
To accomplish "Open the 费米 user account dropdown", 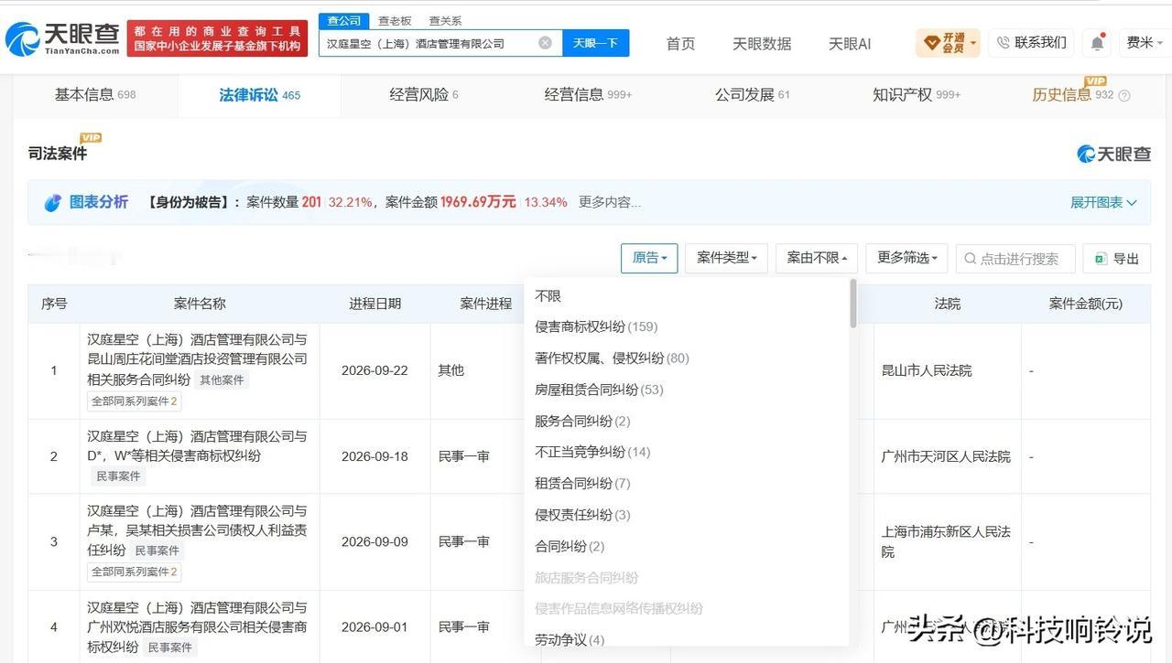I will tap(1145, 43).
